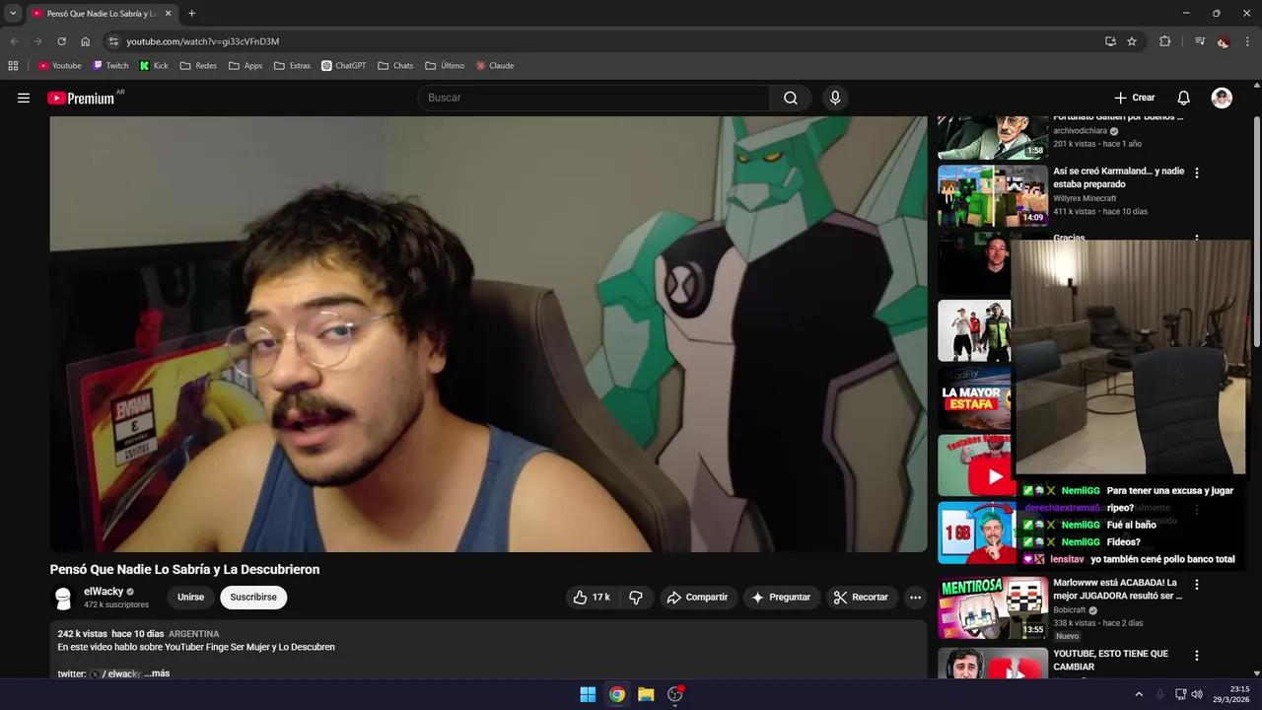Open options for 'Marlowww está ACABADA' video
1262x710 pixels.
pos(1197,584)
